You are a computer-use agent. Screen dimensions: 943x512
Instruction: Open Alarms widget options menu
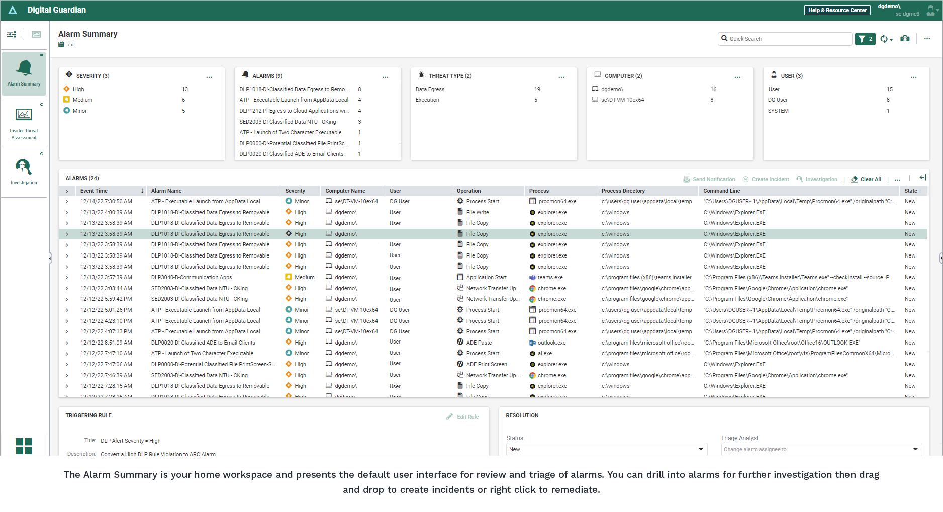(x=385, y=77)
